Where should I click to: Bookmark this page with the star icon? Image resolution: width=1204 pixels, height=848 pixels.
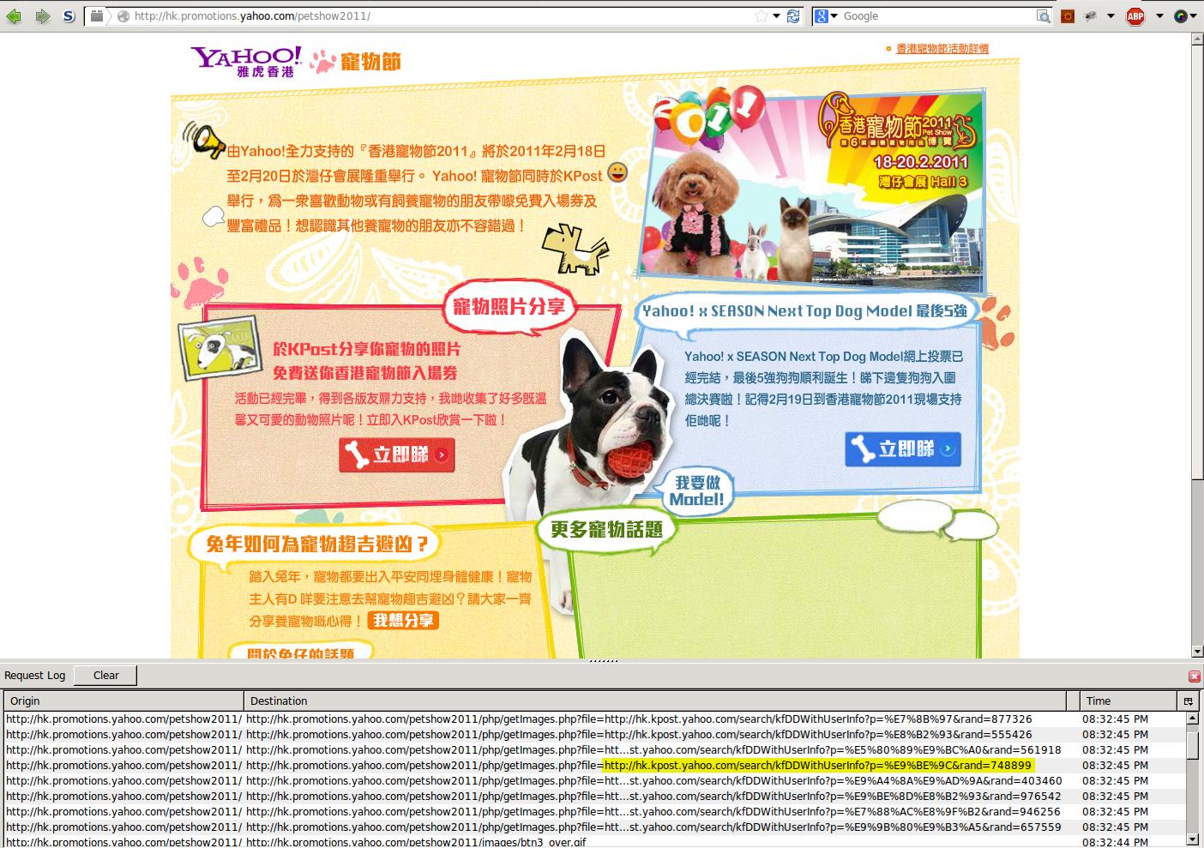point(761,16)
